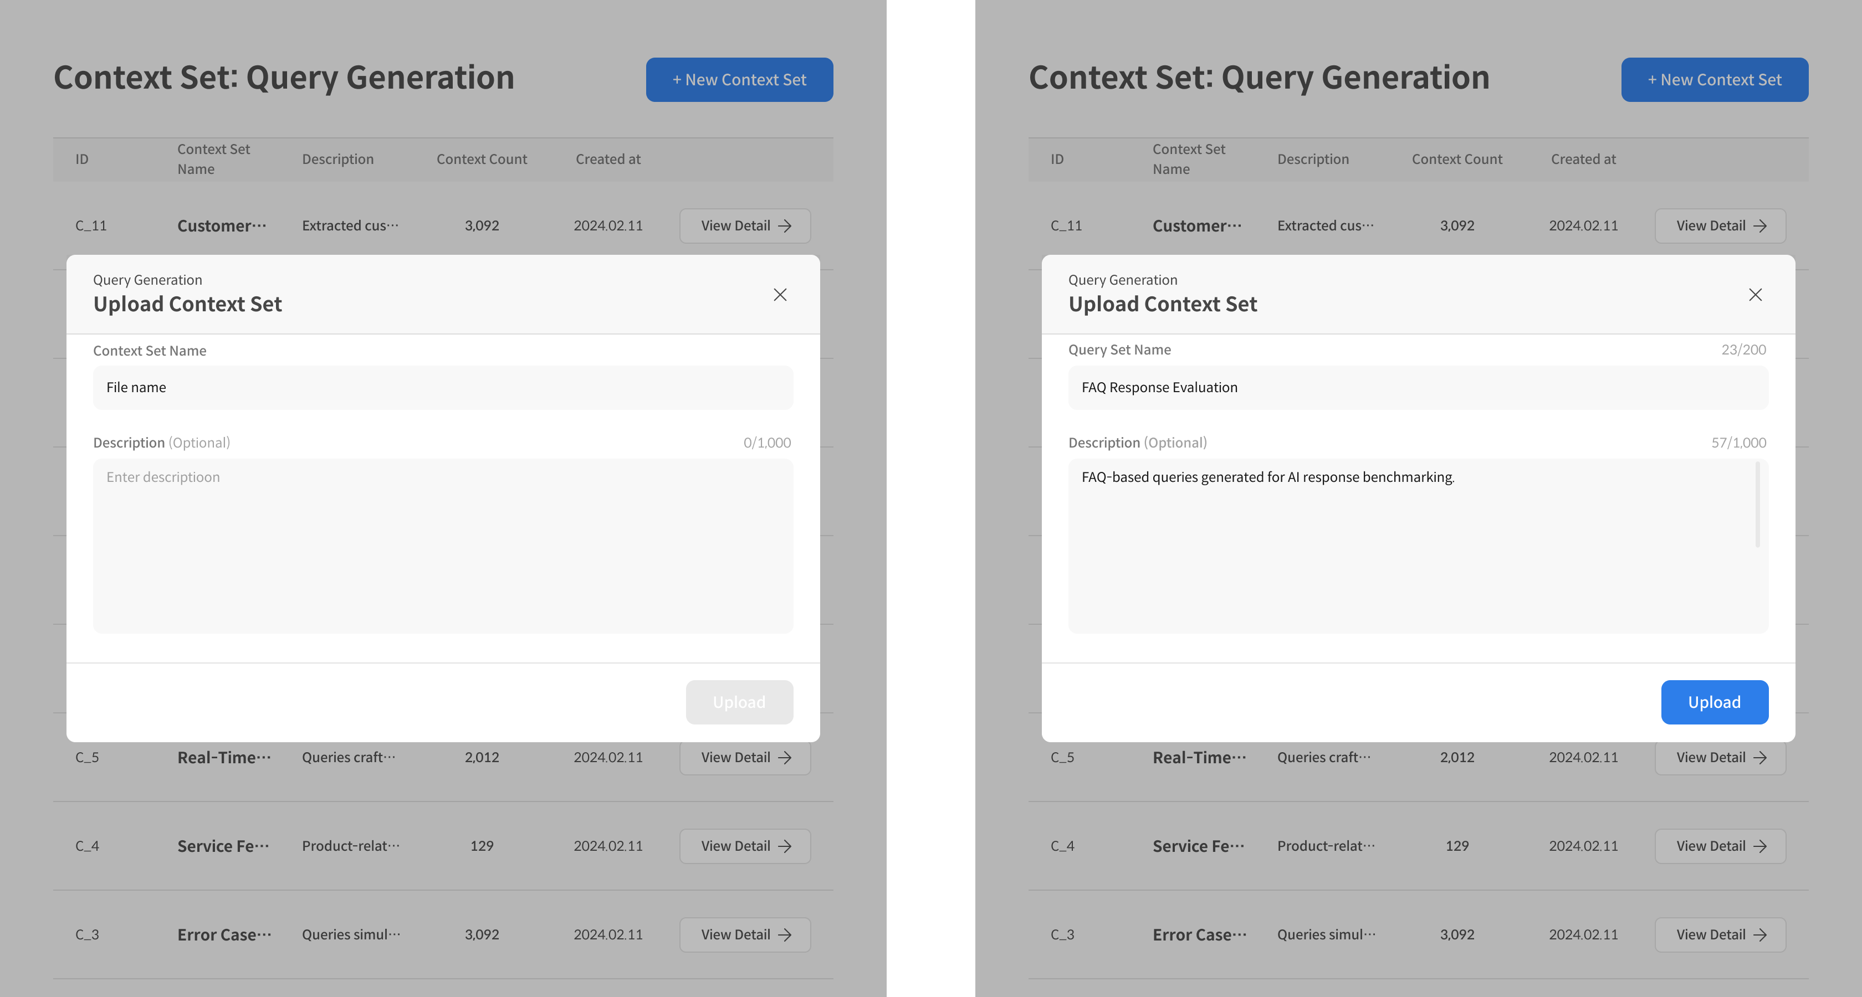Click the Enter description text area
Viewport: 1862px width, 997px height.
tap(442, 546)
